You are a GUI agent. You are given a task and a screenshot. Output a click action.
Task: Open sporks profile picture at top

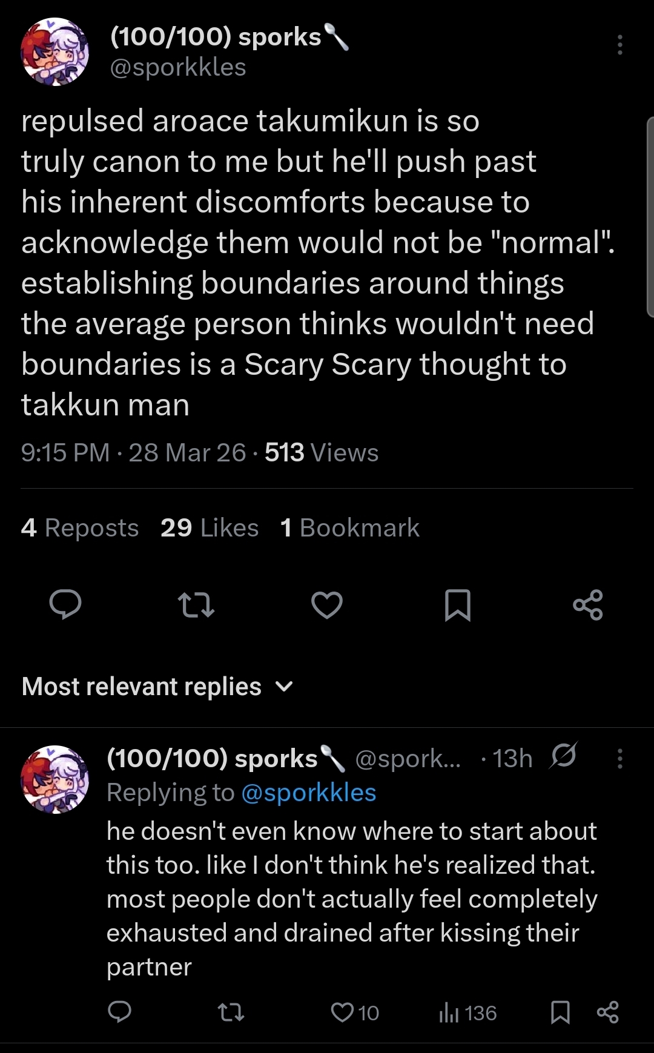[55, 52]
